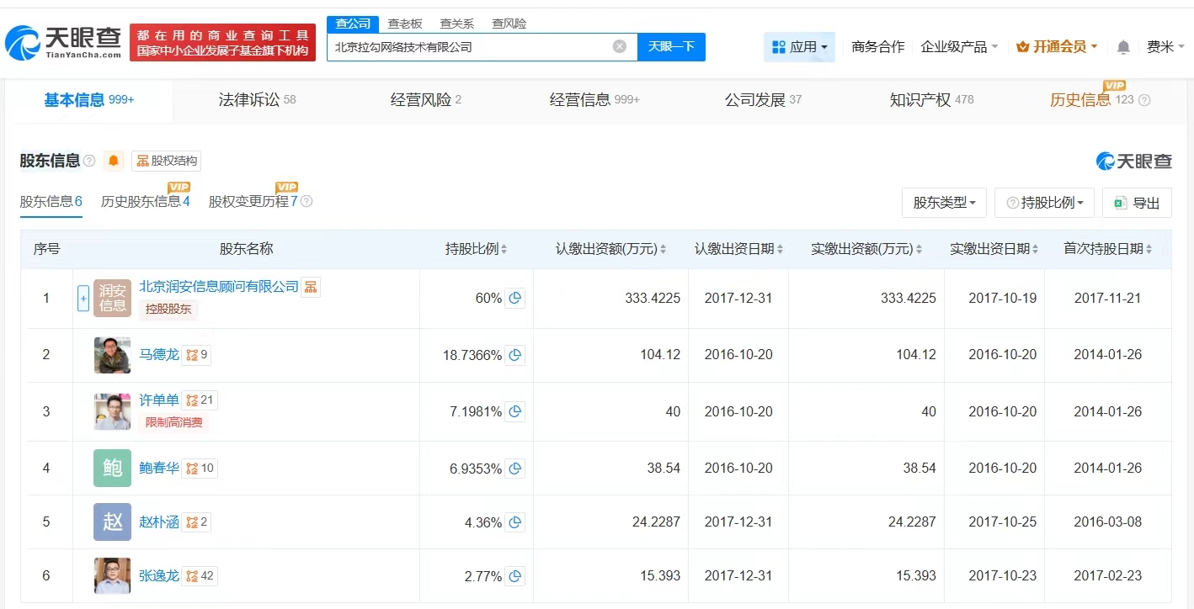The image size is (1194, 609).
Task: Sort by 认缴出资日期 column header
Action: point(738,249)
